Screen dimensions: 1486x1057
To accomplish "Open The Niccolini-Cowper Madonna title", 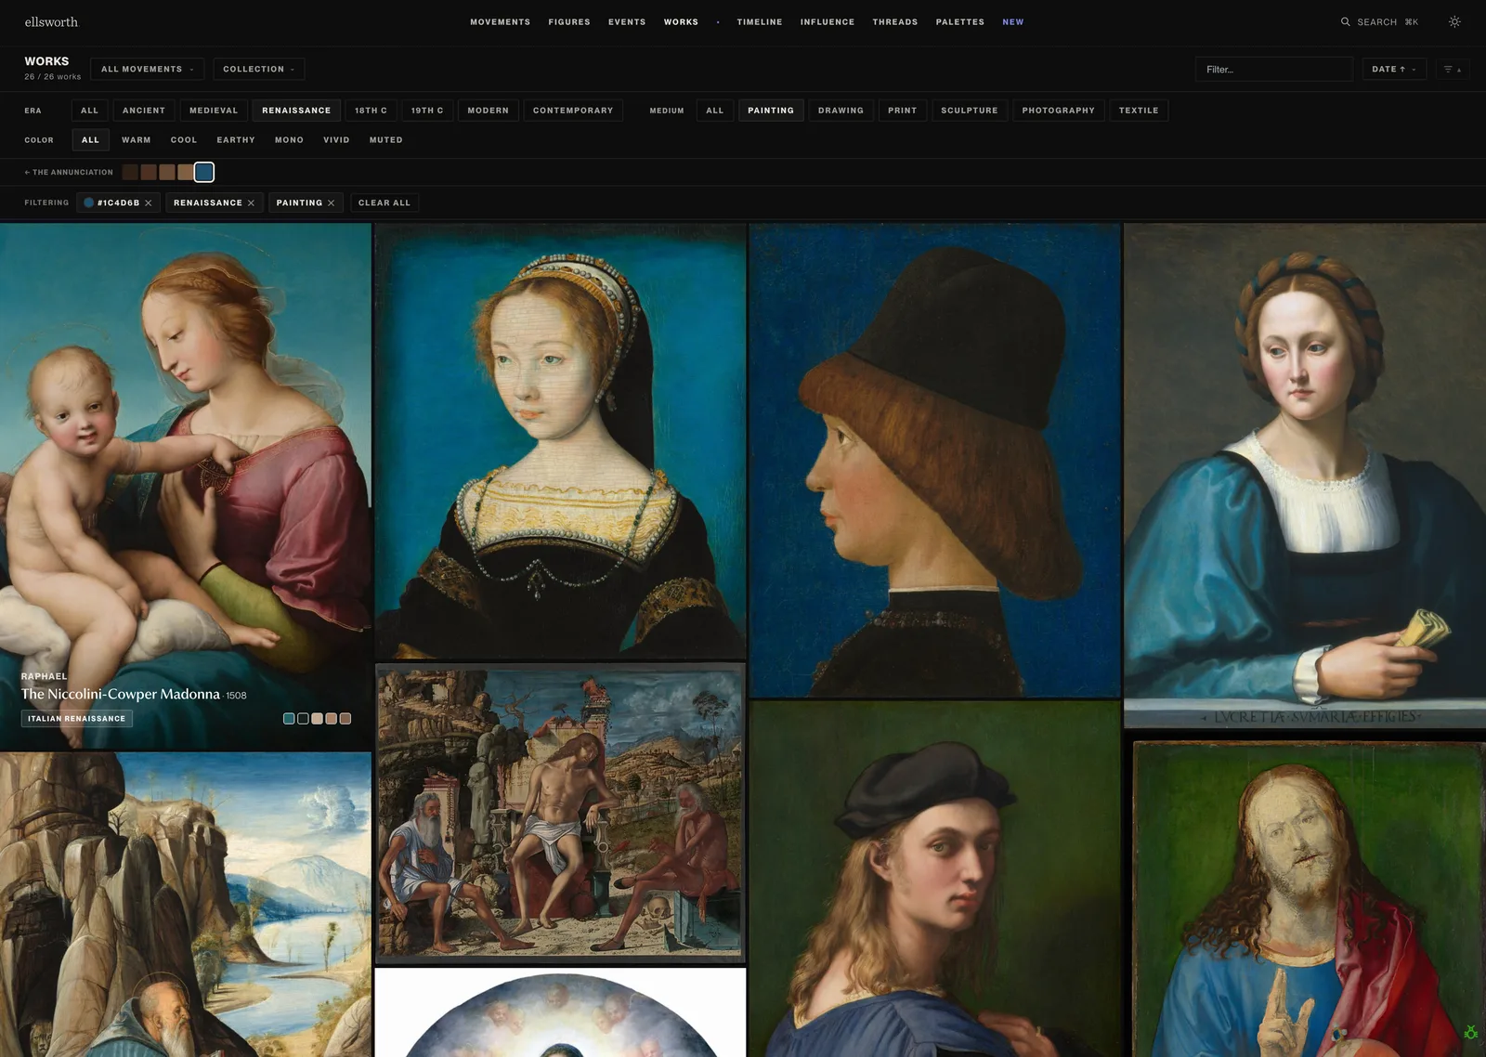I will [121, 694].
